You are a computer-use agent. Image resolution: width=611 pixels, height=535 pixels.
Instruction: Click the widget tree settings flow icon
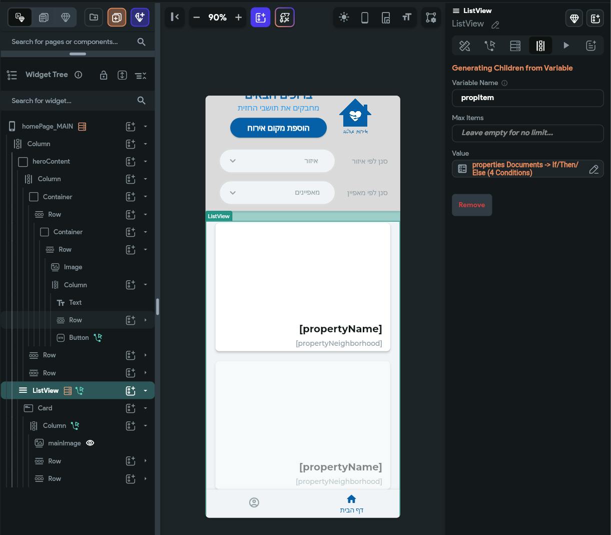(431, 18)
